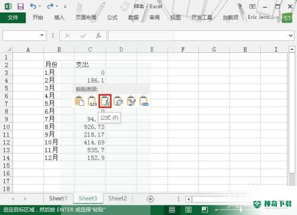Choose the paste Formulas (fx) icon
Viewport: 297px width, 215px height.
(x=105, y=101)
